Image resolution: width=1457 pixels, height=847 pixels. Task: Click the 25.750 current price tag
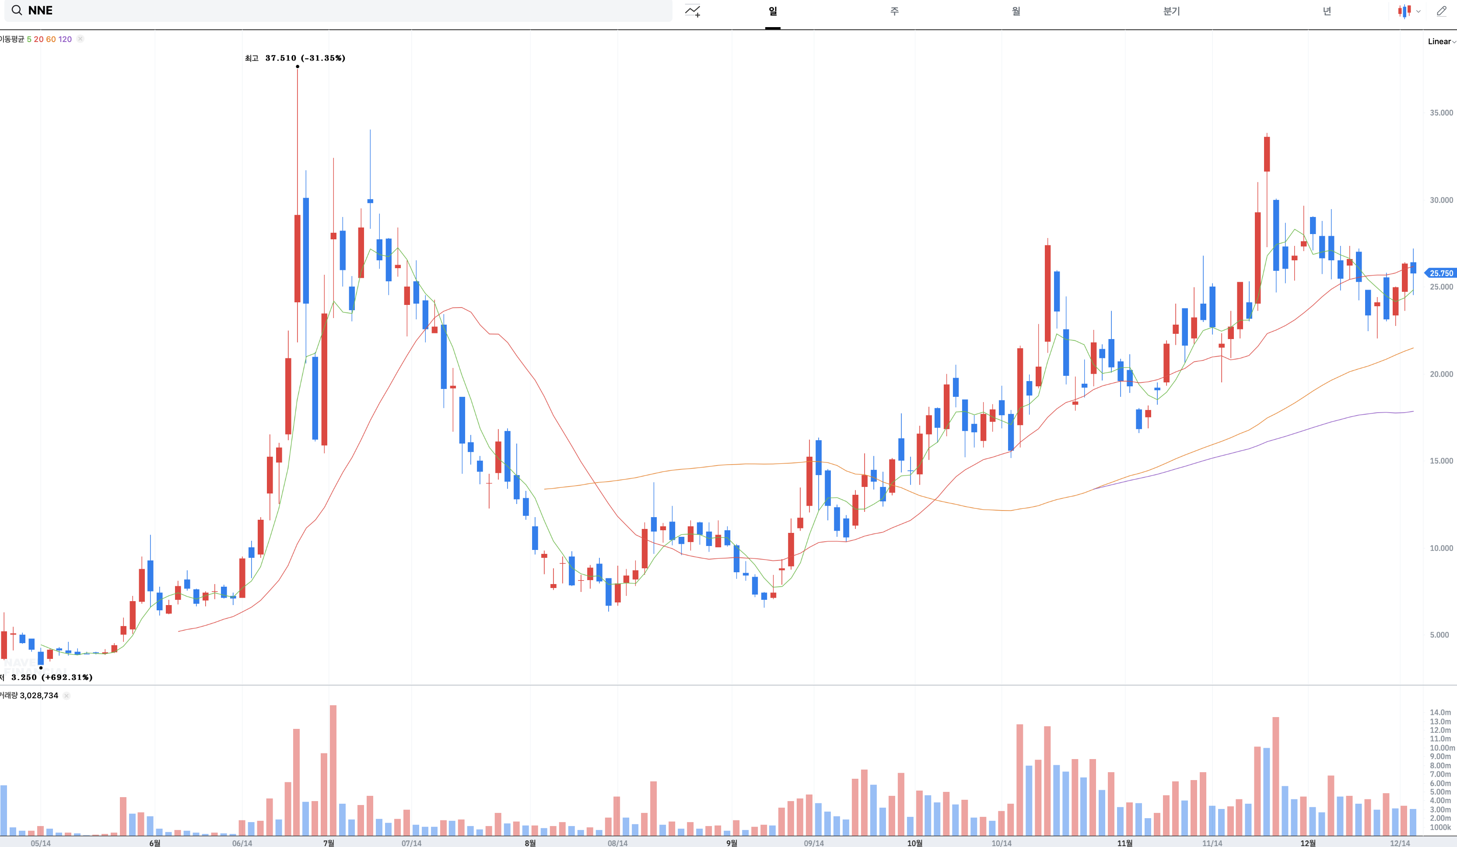(1440, 273)
